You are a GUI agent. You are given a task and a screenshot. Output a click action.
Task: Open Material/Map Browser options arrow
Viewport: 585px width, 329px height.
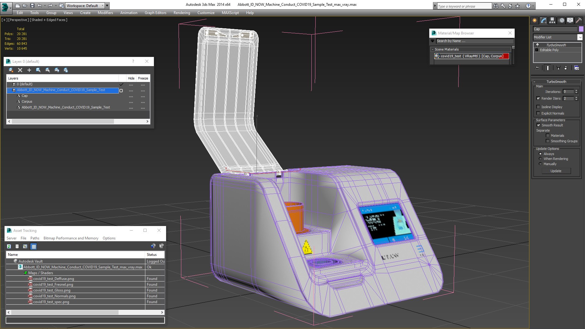433,41
